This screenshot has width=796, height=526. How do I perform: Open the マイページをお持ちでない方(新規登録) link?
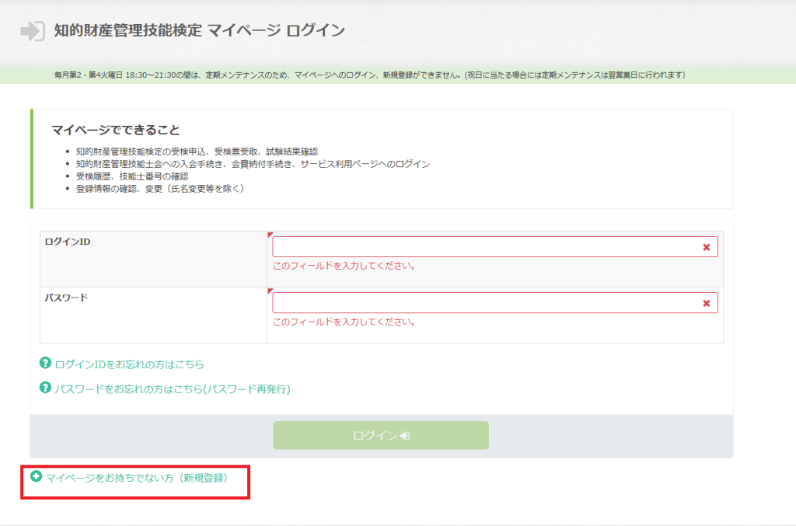[x=137, y=478]
